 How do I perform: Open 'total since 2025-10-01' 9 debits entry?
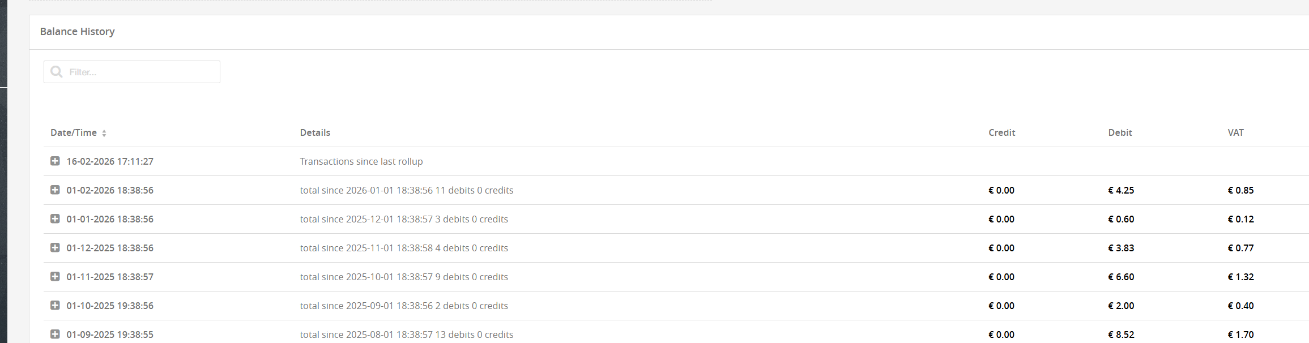point(404,277)
